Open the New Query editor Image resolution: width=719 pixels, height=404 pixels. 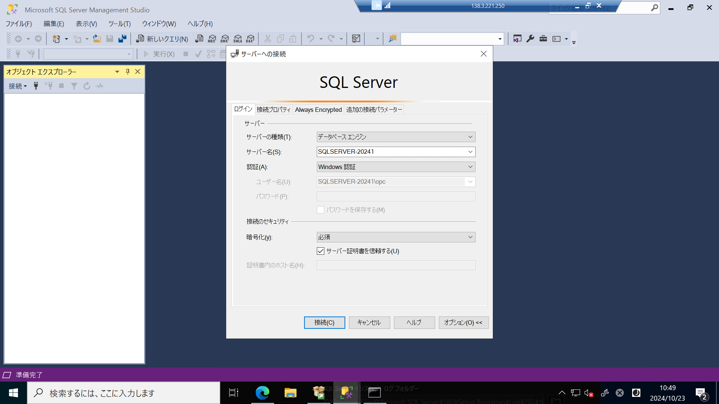coord(162,39)
